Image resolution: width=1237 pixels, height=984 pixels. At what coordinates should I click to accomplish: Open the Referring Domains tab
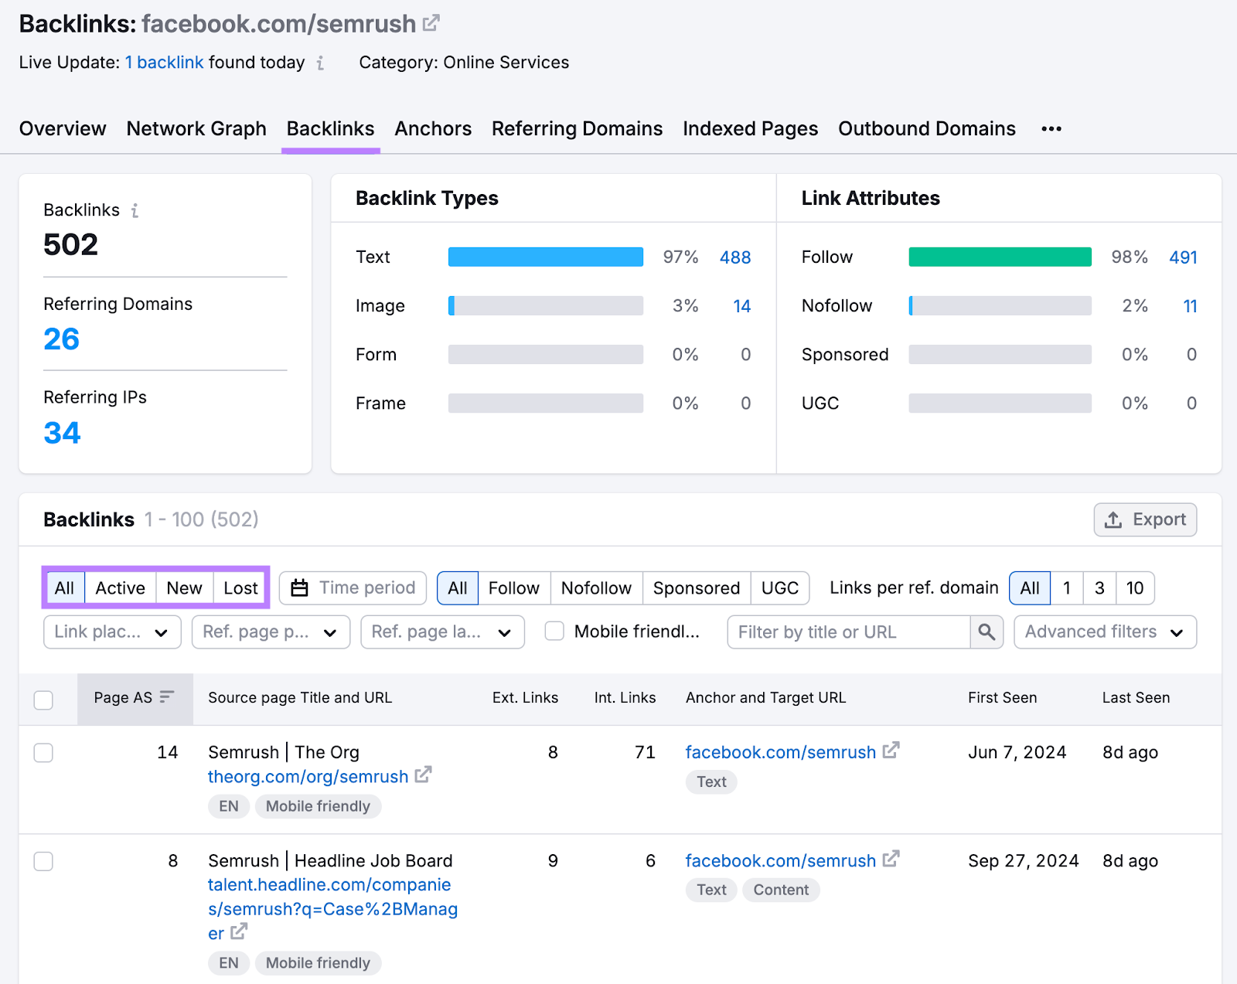pos(577,128)
